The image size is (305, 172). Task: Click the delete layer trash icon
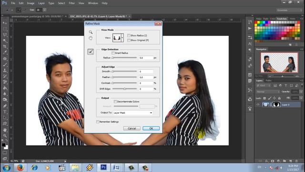(296, 161)
